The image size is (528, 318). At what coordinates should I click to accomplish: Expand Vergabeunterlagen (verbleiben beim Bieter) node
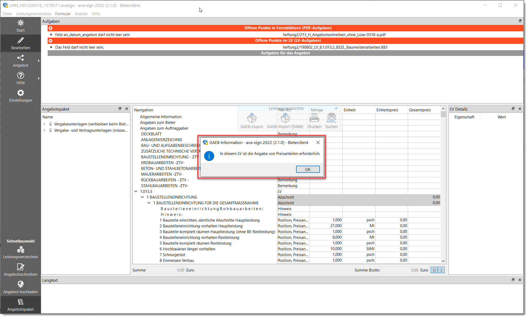tap(44, 124)
